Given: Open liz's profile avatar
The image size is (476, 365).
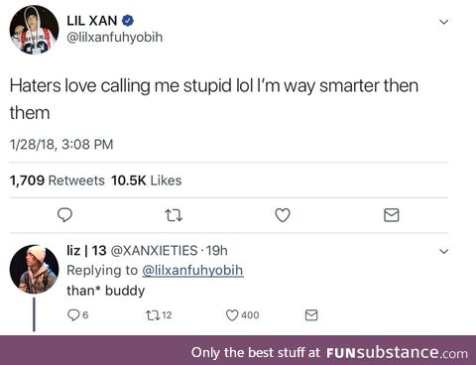Looking at the screenshot, I should (x=34, y=269).
